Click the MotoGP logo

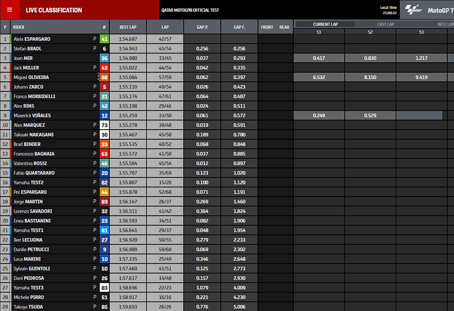coord(413,10)
